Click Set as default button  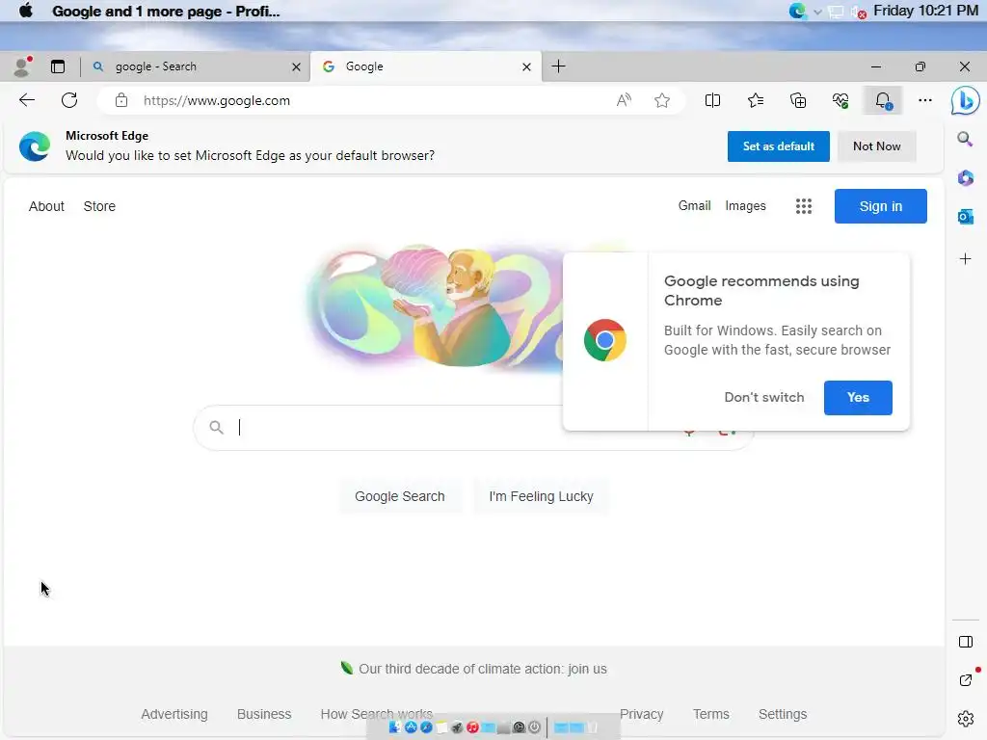coord(778,146)
